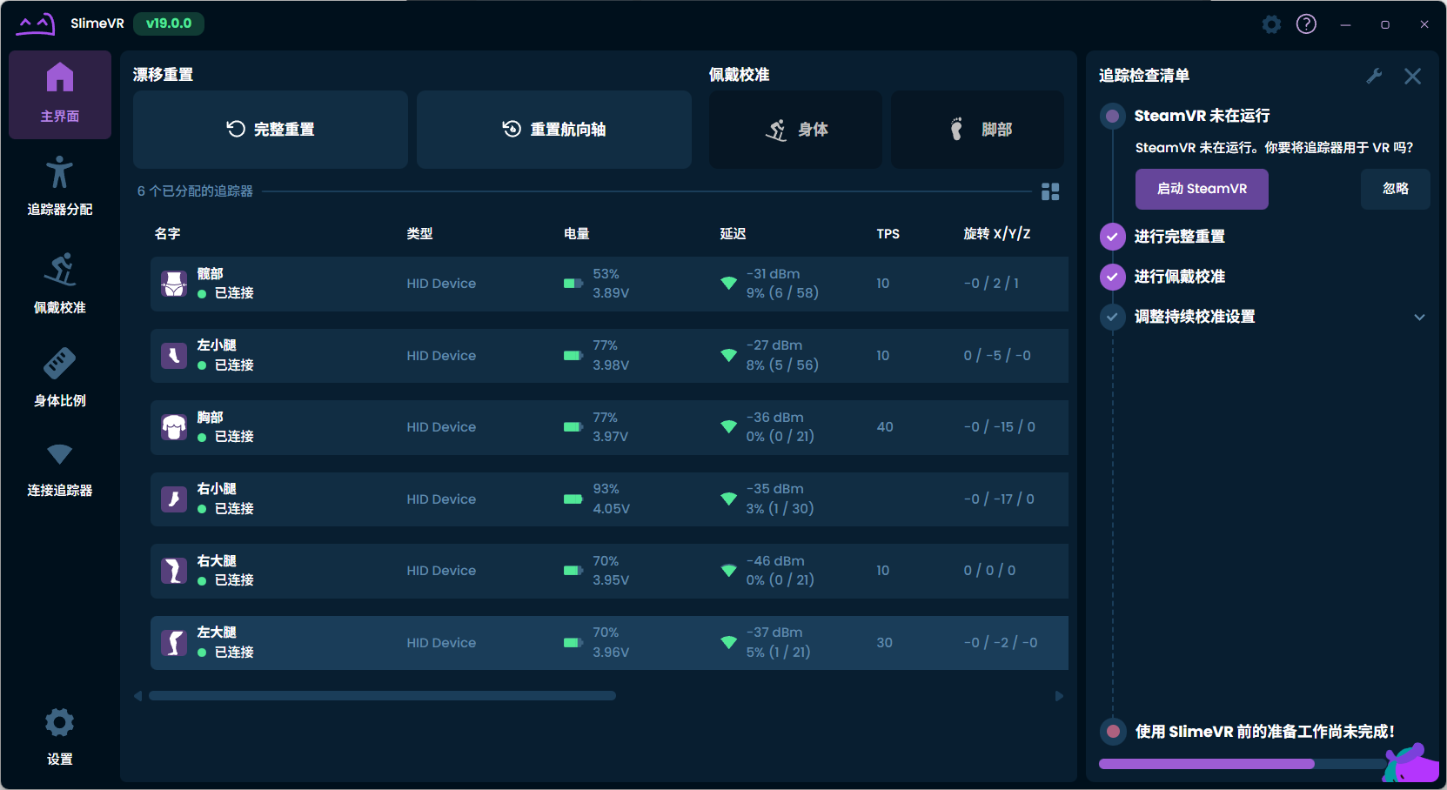Click signal icon beside -36 dBm

point(729,427)
